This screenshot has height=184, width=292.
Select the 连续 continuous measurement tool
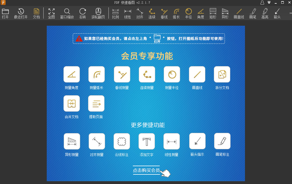pos(152,13)
